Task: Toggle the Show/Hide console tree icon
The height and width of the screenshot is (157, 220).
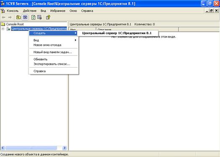Action: [x=25, y=18]
